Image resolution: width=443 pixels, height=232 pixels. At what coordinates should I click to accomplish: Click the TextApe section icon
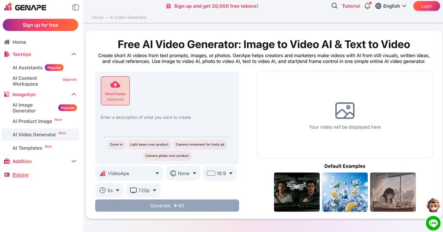click(7, 54)
